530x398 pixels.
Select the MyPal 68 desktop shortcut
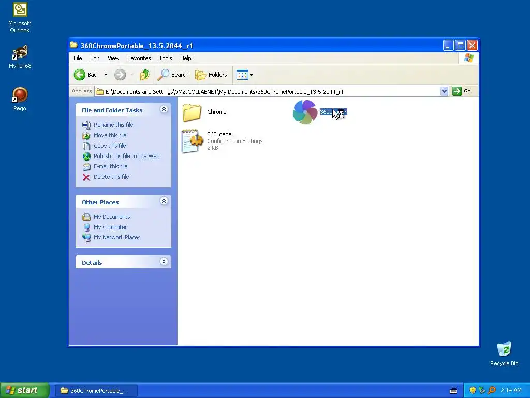[x=20, y=52]
